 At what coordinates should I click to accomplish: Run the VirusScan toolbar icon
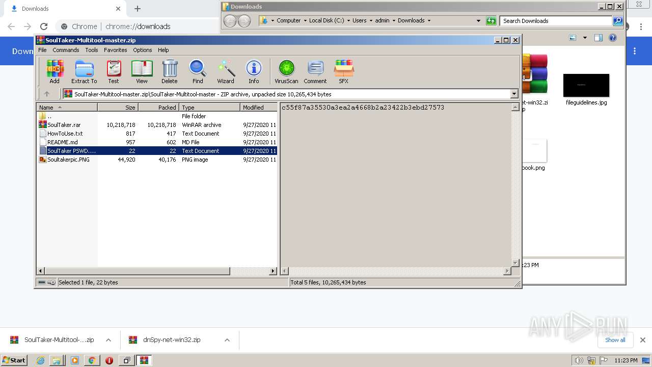point(286,71)
